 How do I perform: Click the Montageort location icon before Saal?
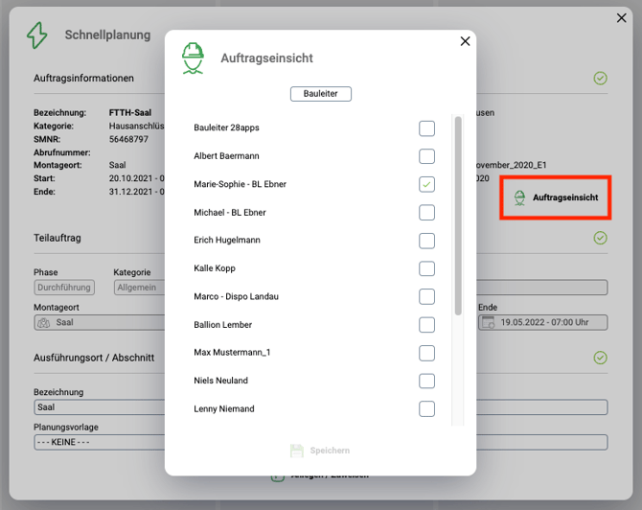(x=43, y=323)
